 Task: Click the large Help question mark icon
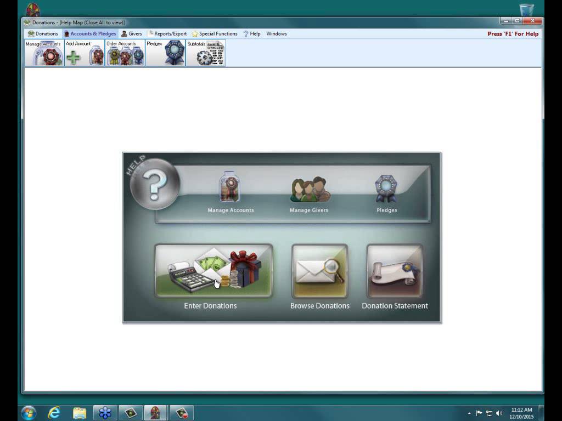point(155,184)
